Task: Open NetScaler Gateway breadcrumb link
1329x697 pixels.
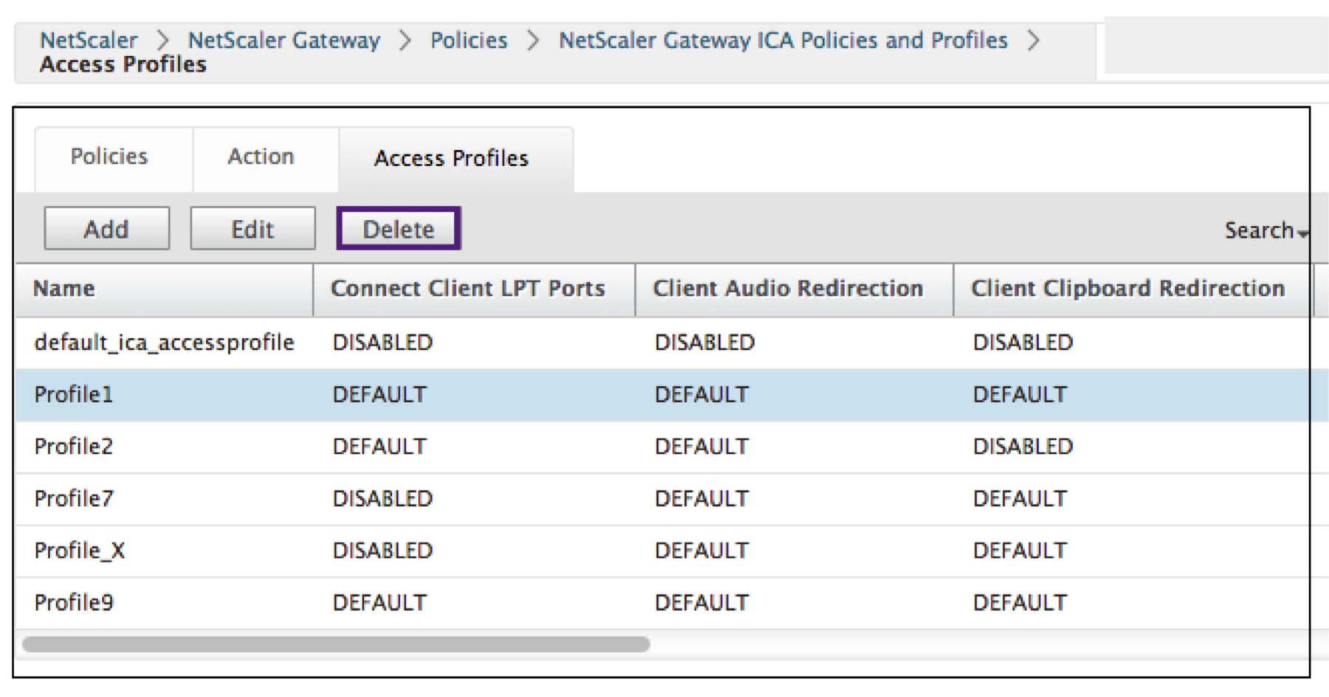Action: pyautogui.click(x=284, y=40)
